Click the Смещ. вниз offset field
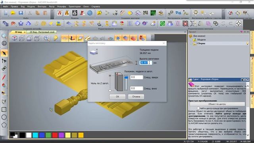 (x=137, y=88)
